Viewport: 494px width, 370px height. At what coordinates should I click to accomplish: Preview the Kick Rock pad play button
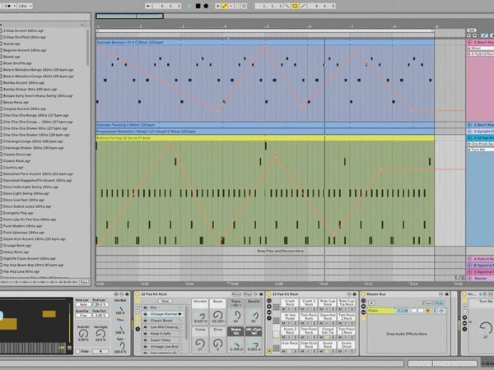tap(290, 351)
